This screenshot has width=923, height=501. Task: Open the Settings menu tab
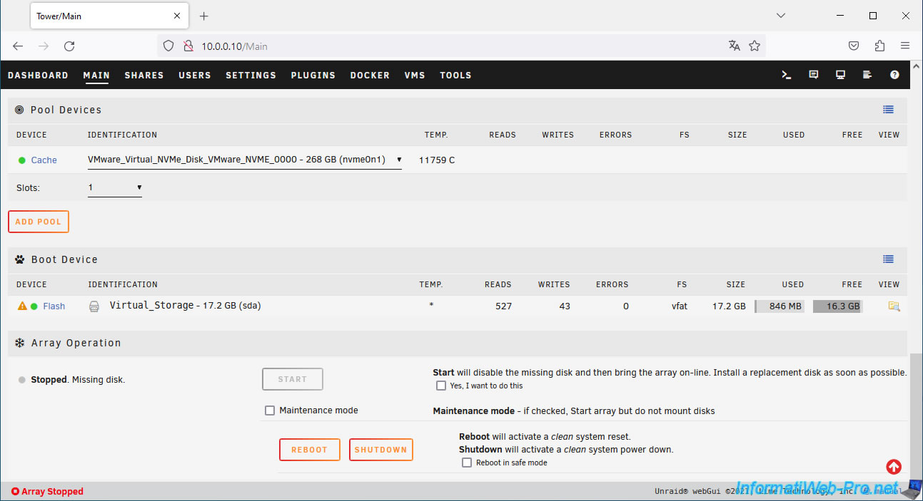click(251, 76)
